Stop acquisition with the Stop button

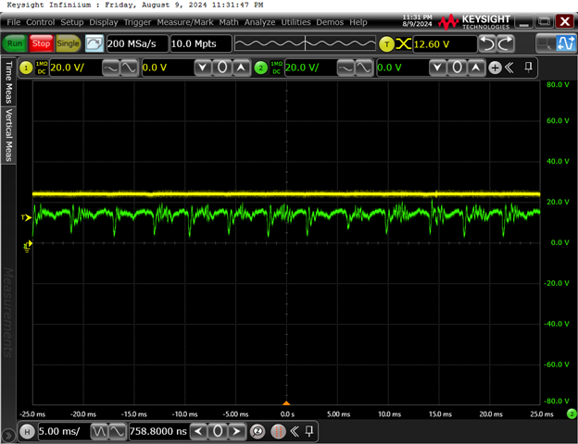41,43
